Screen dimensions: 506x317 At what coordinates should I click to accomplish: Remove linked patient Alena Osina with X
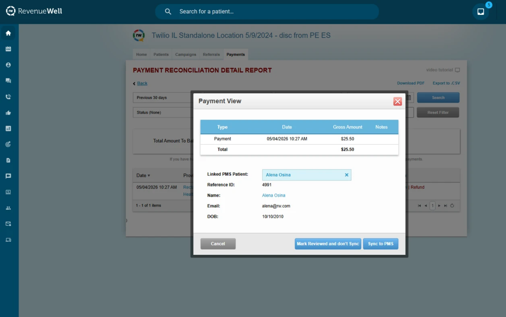[347, 175]
